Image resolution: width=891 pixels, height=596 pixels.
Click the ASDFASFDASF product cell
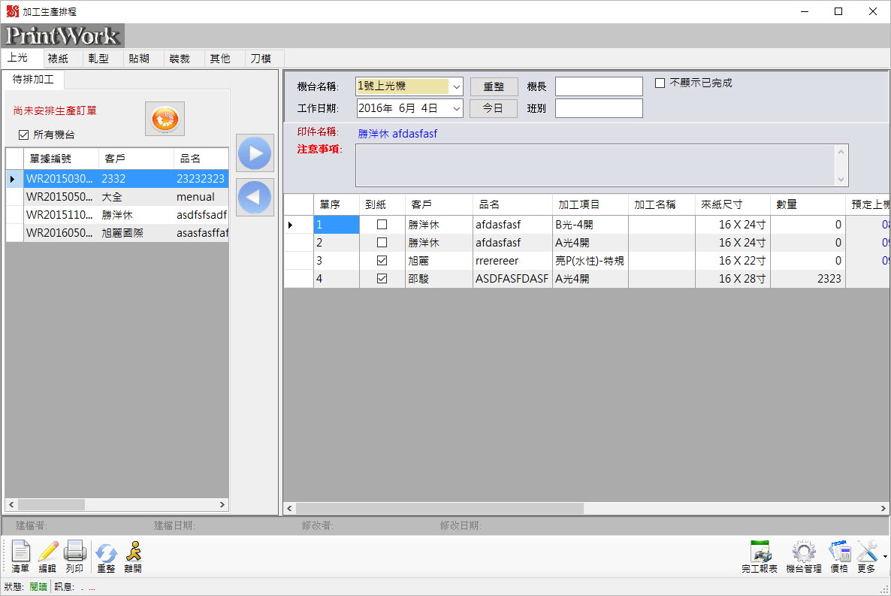512,279
